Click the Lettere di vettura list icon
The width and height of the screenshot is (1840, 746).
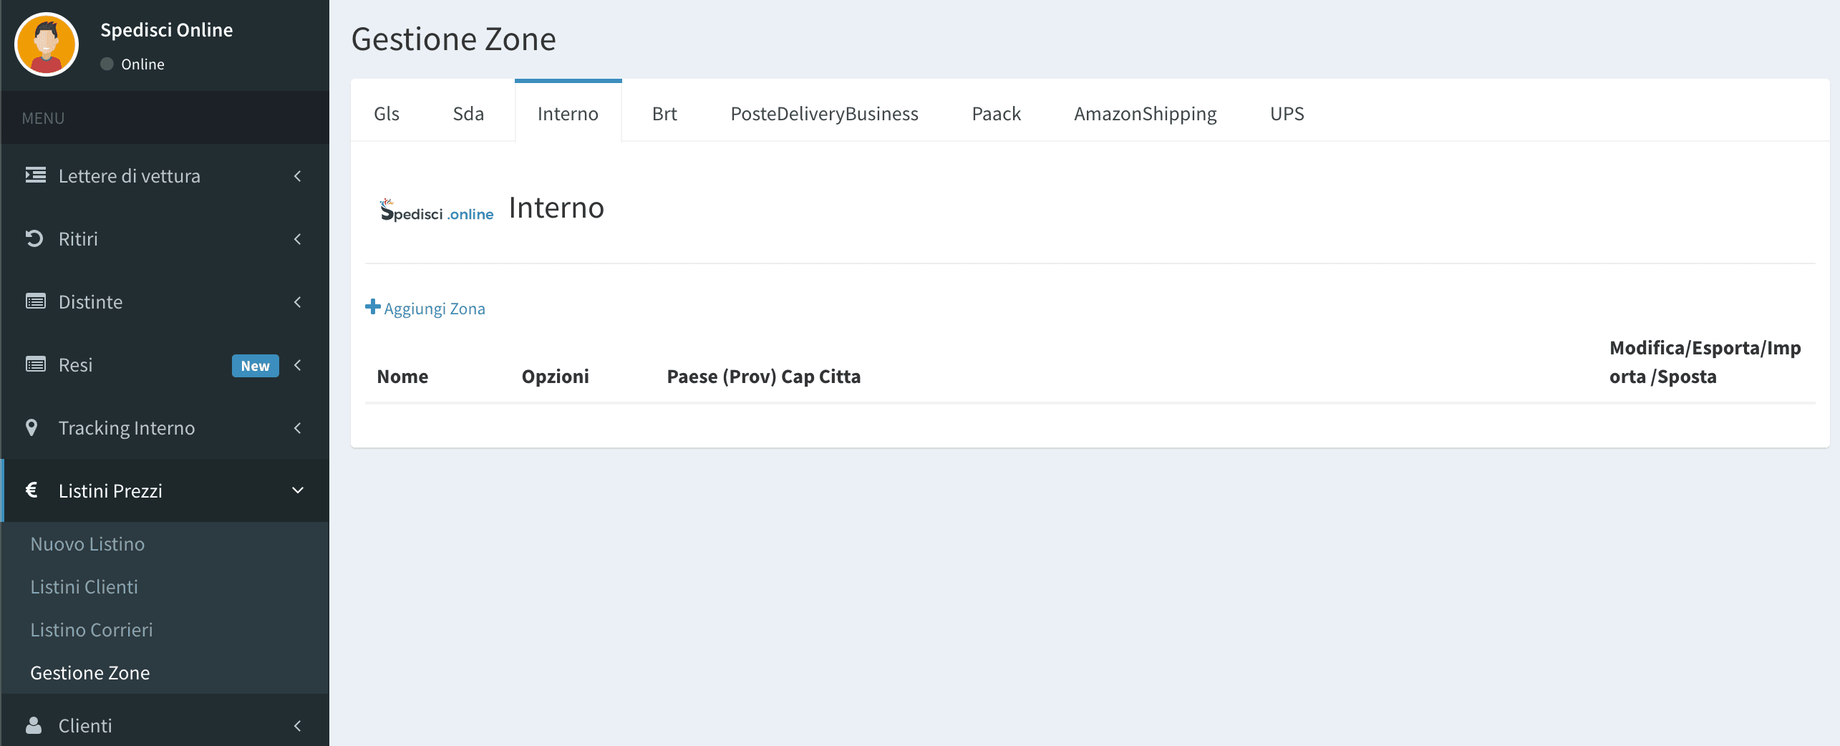coord(35,175)
